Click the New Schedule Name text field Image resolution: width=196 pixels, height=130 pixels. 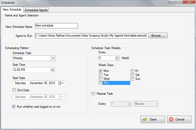[x=56, y=26]
